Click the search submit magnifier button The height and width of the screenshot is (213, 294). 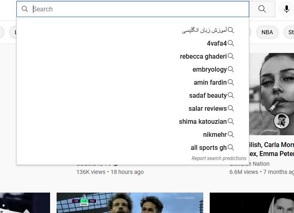[262, 9]
